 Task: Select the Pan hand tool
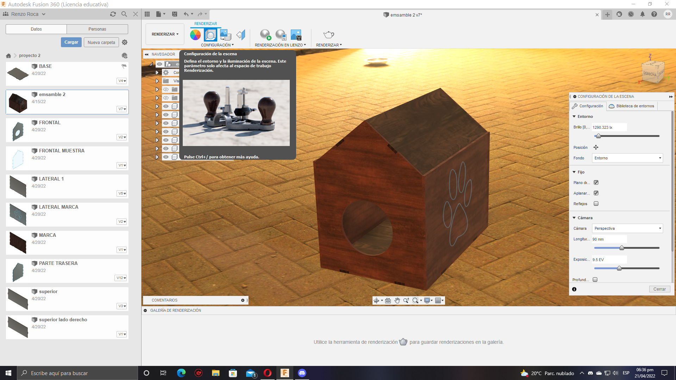[397, 300]
